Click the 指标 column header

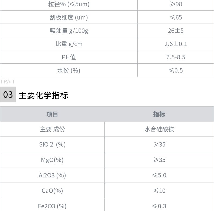[x=159, y=114]
